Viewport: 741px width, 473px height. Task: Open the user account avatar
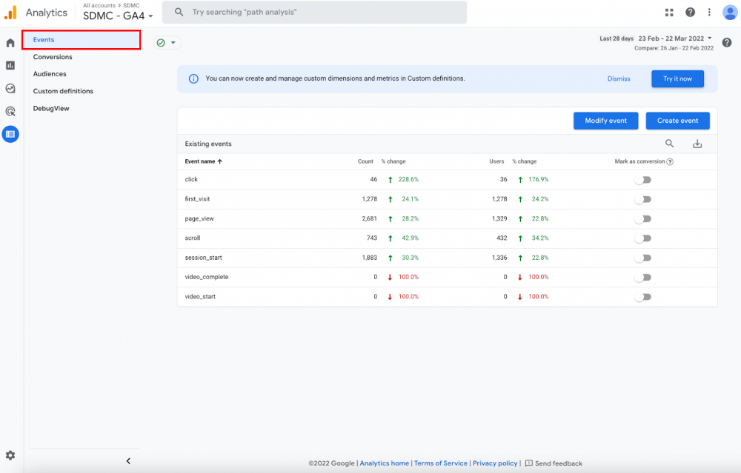[730, 13]
